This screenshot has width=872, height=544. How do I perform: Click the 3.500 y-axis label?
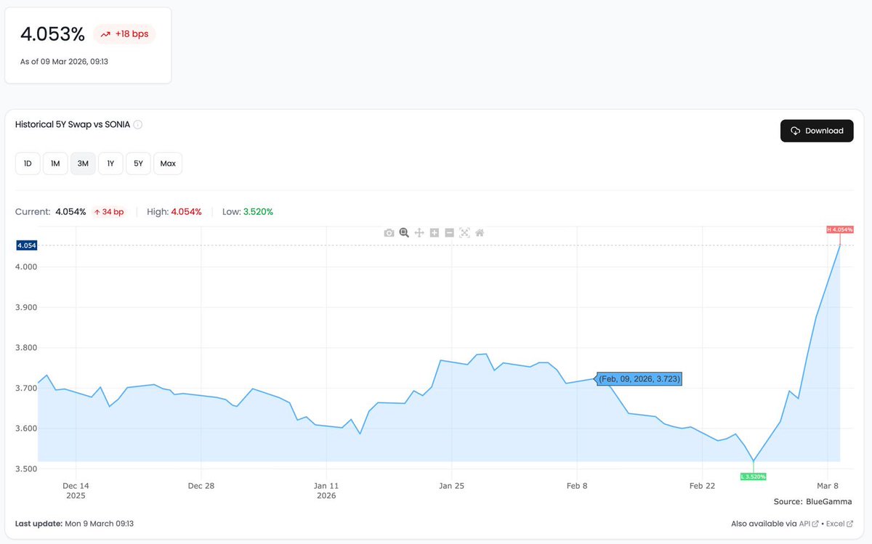26,469
